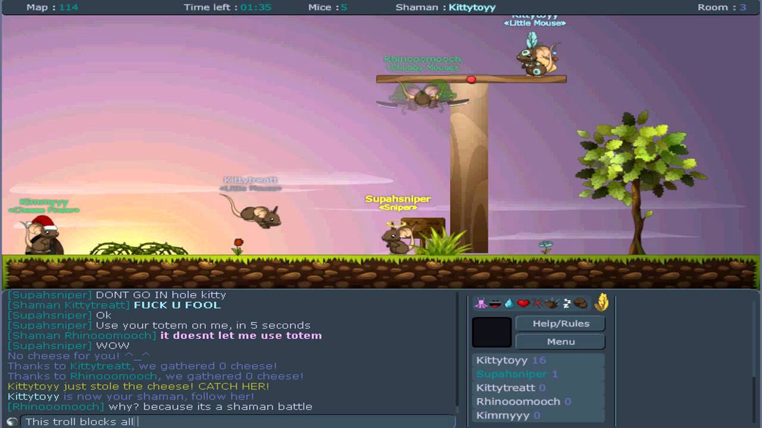Click 'Kittytoyy is now your shaman' message
This screenshot has height=428, width=762.
131,396
